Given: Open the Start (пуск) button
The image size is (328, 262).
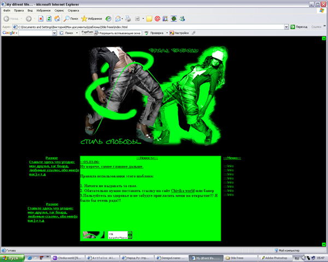Looking at the screenshot, I should (x=12, y=258).
